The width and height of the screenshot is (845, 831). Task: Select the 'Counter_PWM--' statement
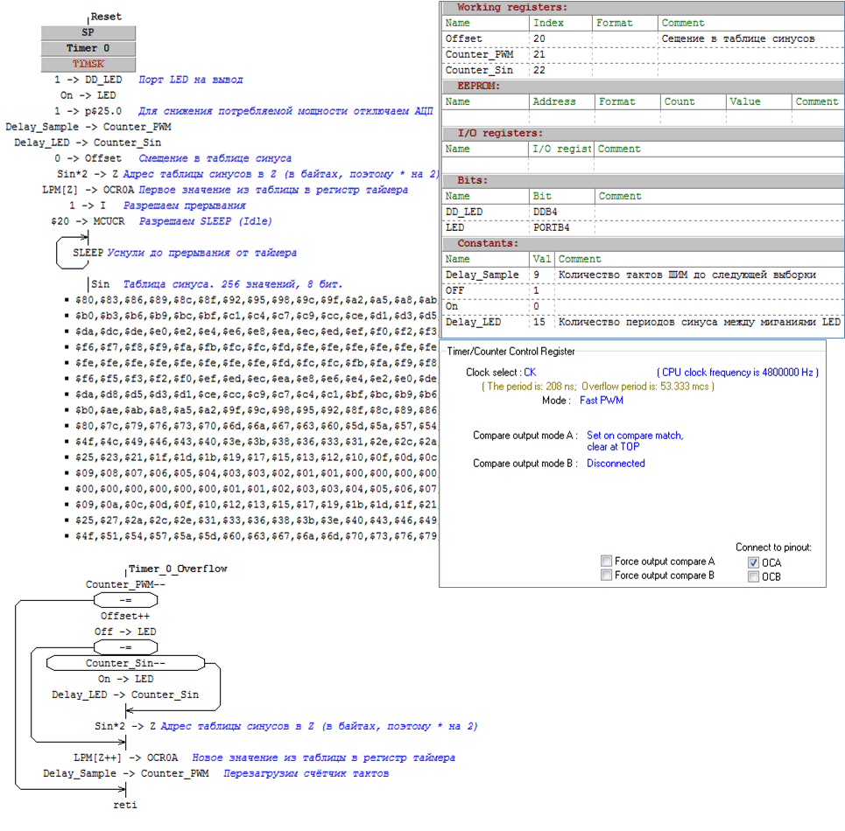click(x=125, y=584)
